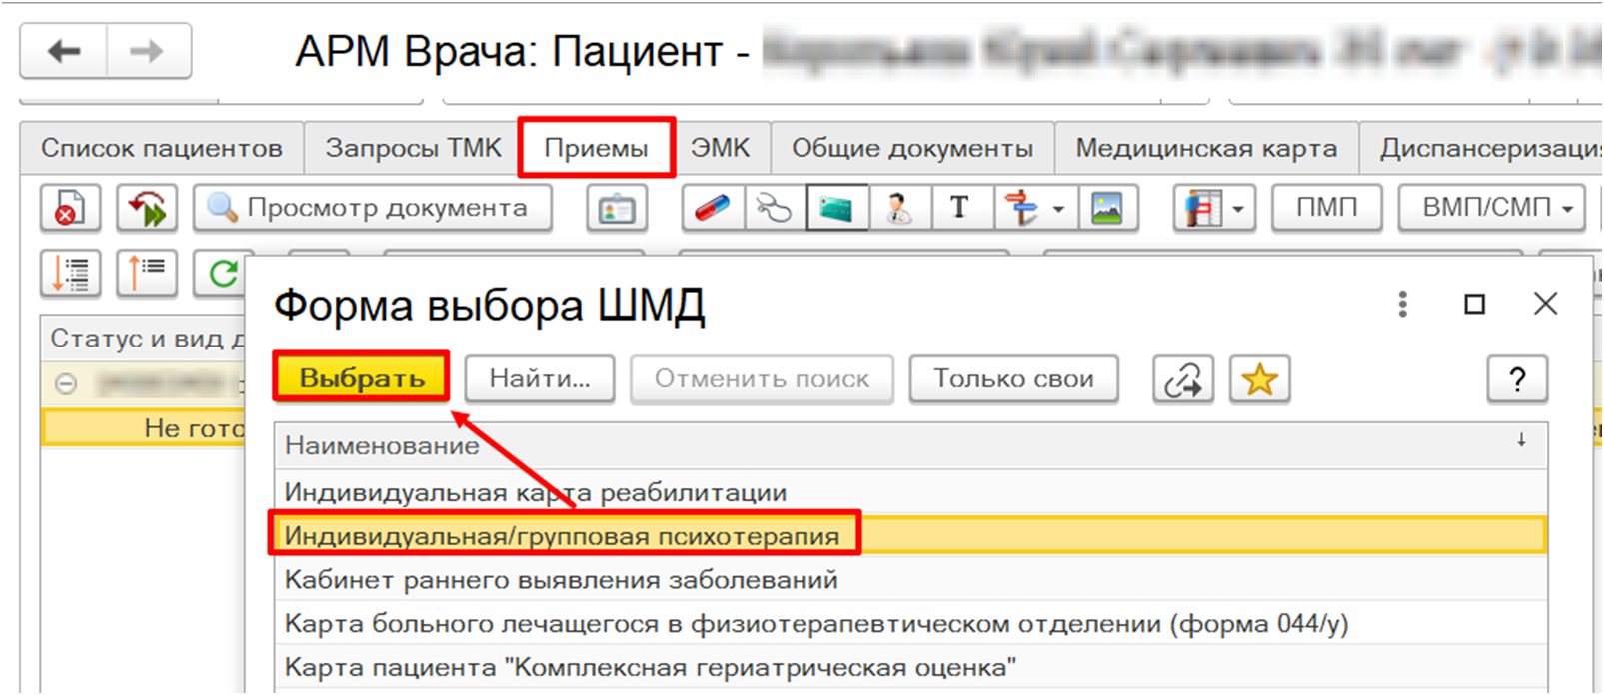
Task: Click the Только свои button
Action: point(1013,379)
